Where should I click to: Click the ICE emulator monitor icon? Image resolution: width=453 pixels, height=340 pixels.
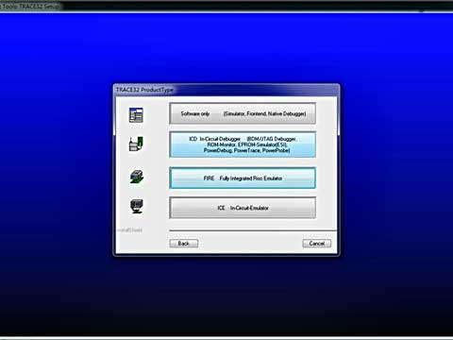tap(137, 207)
